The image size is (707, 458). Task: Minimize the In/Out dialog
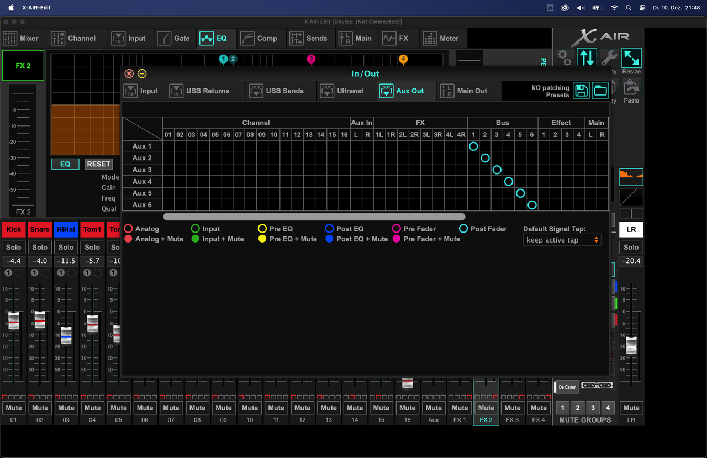click(x=142, y=73)
